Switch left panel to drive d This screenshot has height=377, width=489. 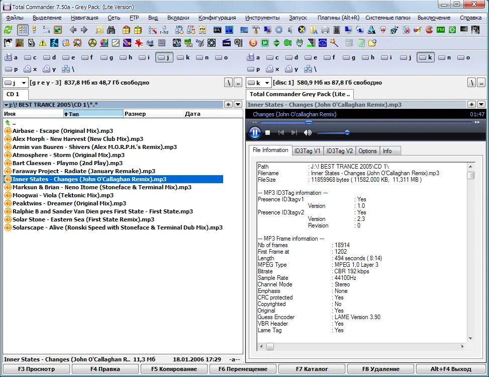[x=50, y=57]
